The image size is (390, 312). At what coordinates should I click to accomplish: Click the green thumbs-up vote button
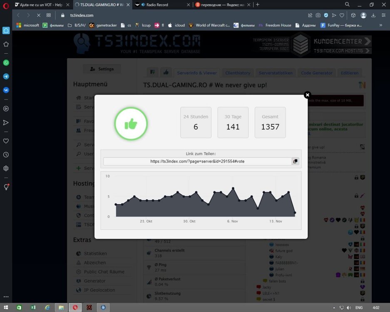[131, 124]
